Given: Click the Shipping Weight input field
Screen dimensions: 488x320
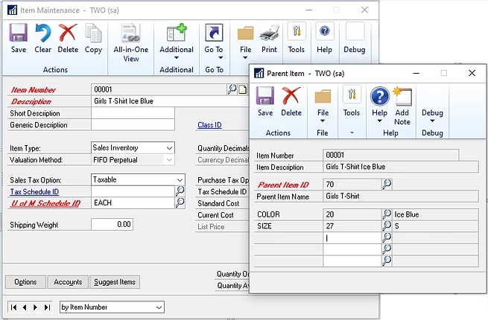Looking at the screenshot, I should tap(113, 224).
